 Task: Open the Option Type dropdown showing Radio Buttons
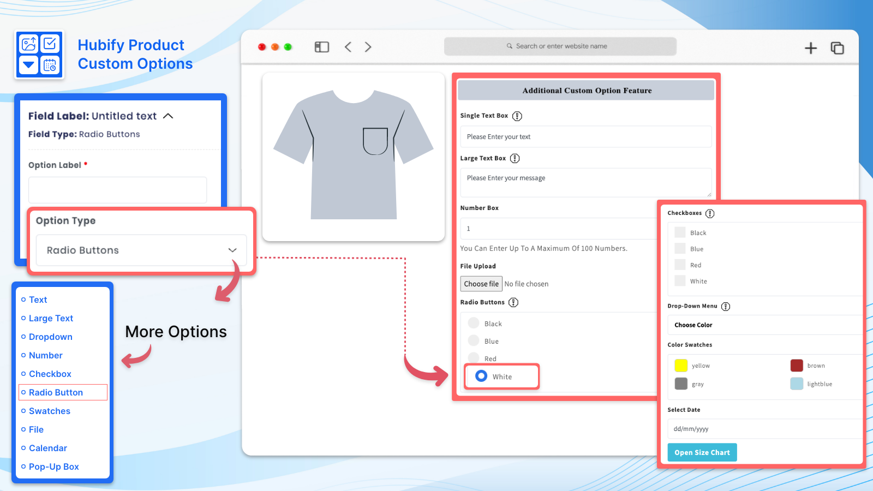[x=140, y=250]
